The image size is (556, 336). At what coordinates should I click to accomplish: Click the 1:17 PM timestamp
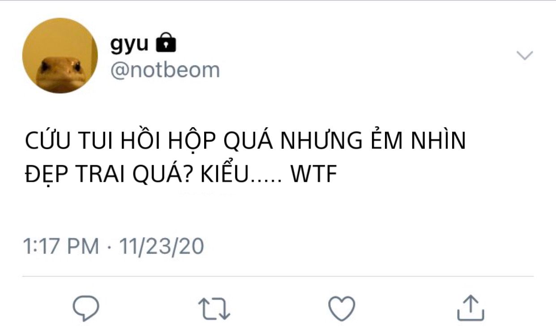(x=60, y=246)
